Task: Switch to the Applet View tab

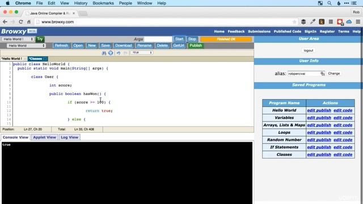Action: pyautogui.click(x=44, y=137)
